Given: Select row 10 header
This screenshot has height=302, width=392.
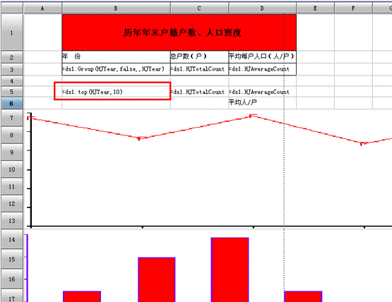Looking at the screenshot, I should tap(12, 169).
